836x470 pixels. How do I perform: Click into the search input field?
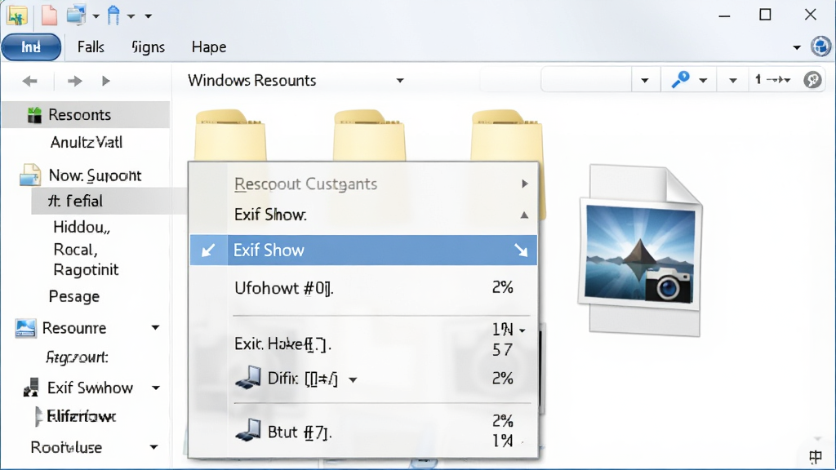pos(586,80)
